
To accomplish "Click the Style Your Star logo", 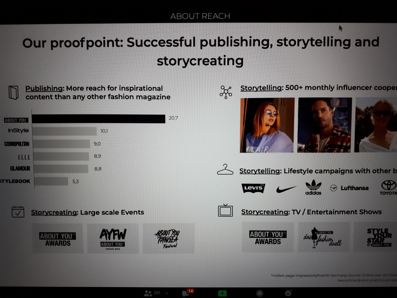I will (379, 237).
